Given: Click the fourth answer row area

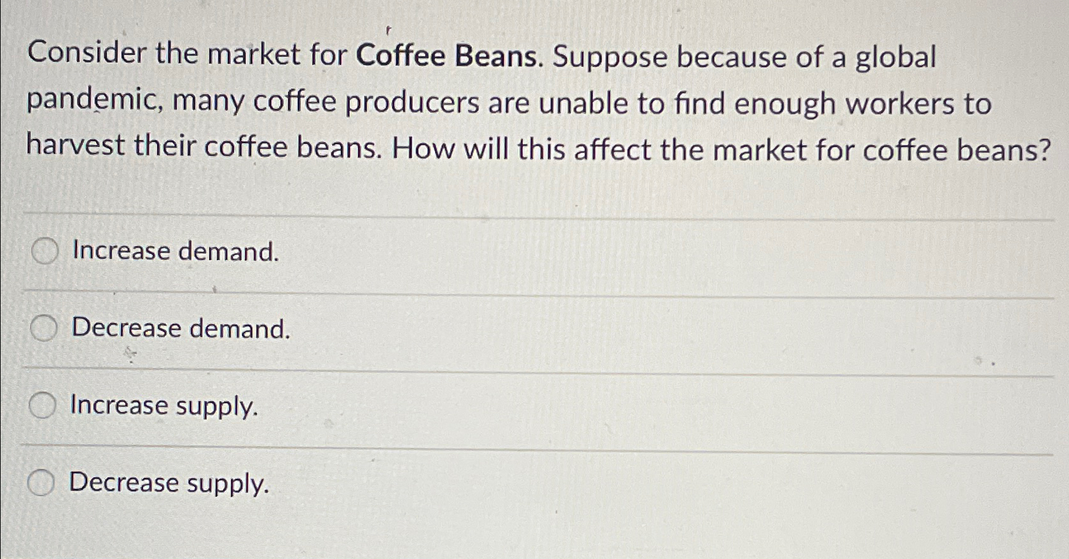Looking at the screenshot, I should (x=445, y=483).
